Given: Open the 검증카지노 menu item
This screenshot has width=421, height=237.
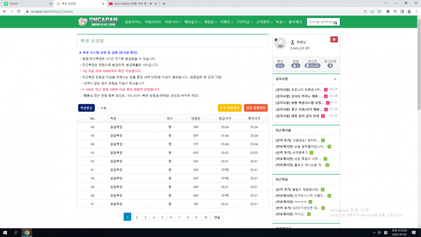Looking at the screenshot, I should pos(133,22).
